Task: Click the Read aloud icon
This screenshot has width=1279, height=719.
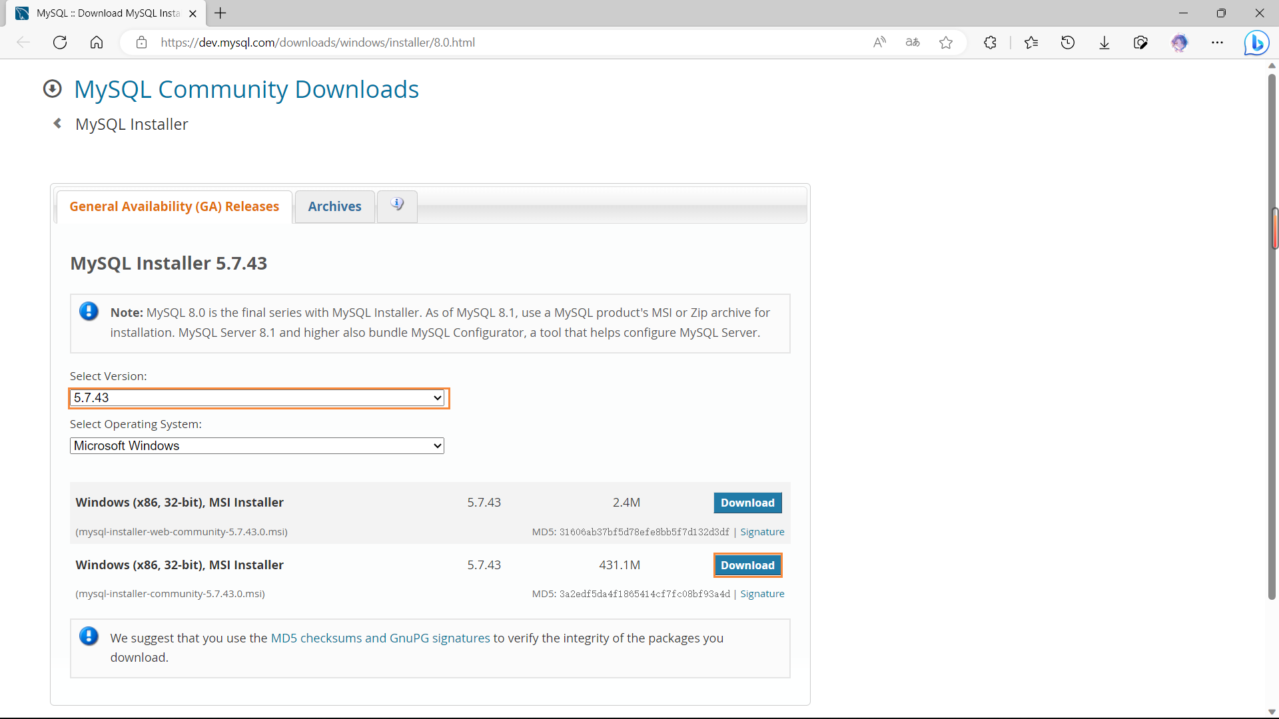Action: tap(879, 43)
